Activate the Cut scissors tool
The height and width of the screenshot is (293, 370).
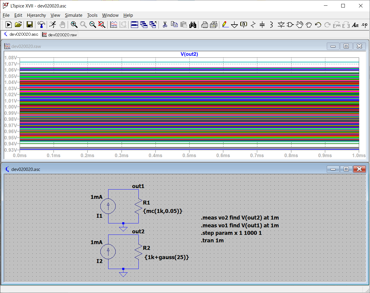tap(165, 25)
